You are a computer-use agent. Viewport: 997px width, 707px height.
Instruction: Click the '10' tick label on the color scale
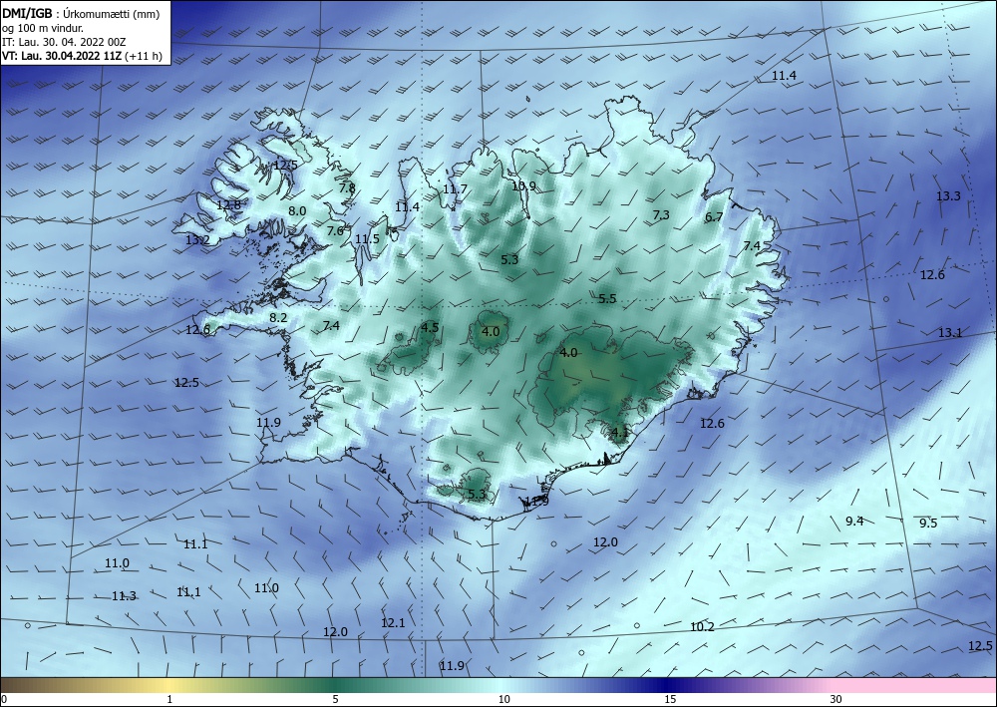[503, 699]
